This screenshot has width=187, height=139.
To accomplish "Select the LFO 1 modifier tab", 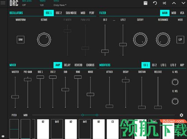I will tap(163, 65).
